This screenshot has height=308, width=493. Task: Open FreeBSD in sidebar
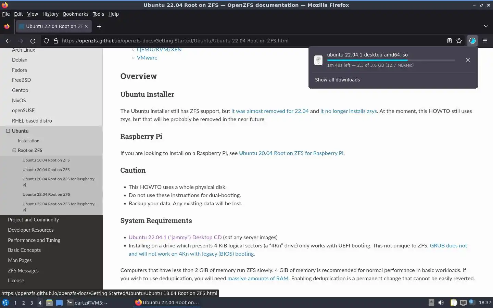[x=21, y=80]
